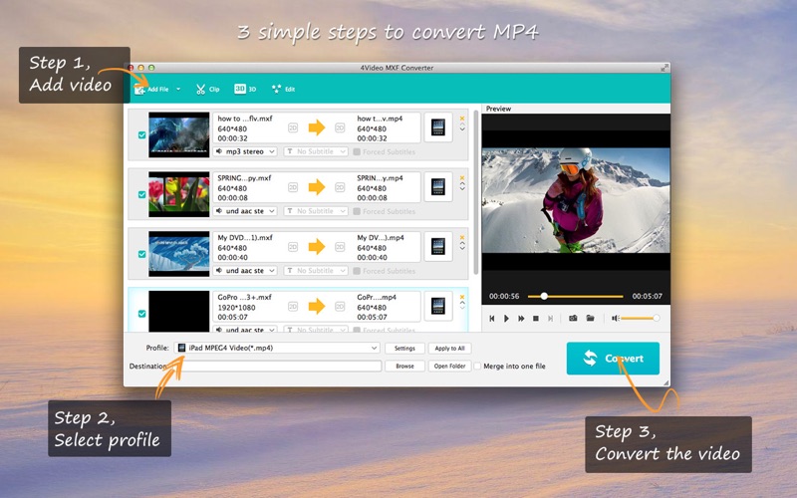The height and width of the screenshot is (498, 797).
Task: Take a snapshot with the camera icon
Action: (x=573, y=318)
